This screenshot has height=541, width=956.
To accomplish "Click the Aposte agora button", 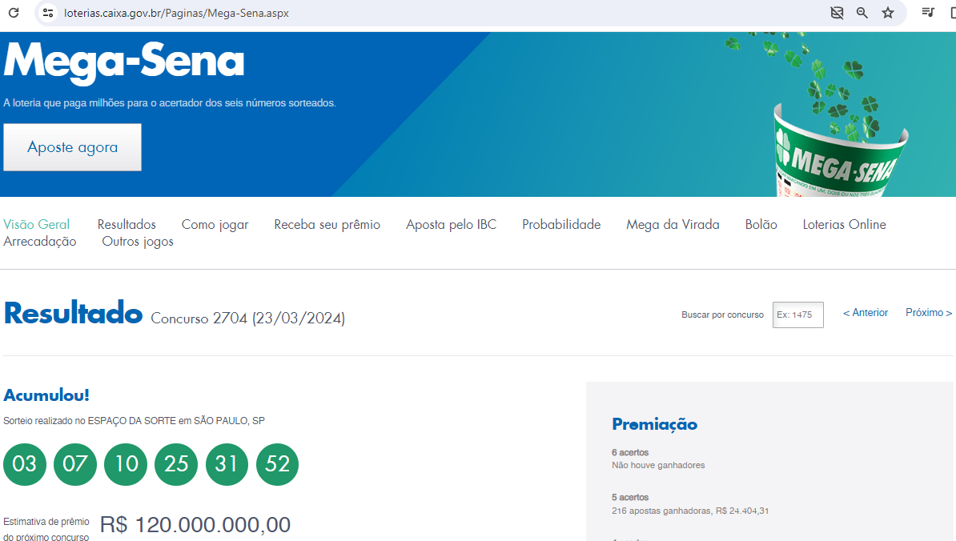I will click(x=73, y=147).
